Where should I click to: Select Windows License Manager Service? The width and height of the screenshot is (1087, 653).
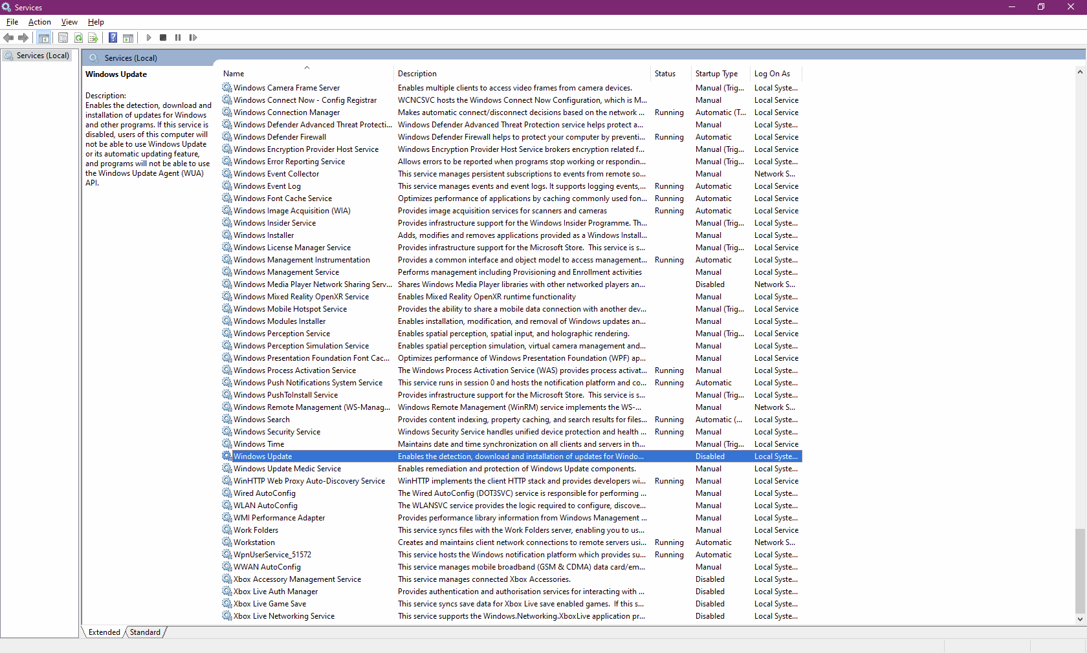(x=511, y=248)
